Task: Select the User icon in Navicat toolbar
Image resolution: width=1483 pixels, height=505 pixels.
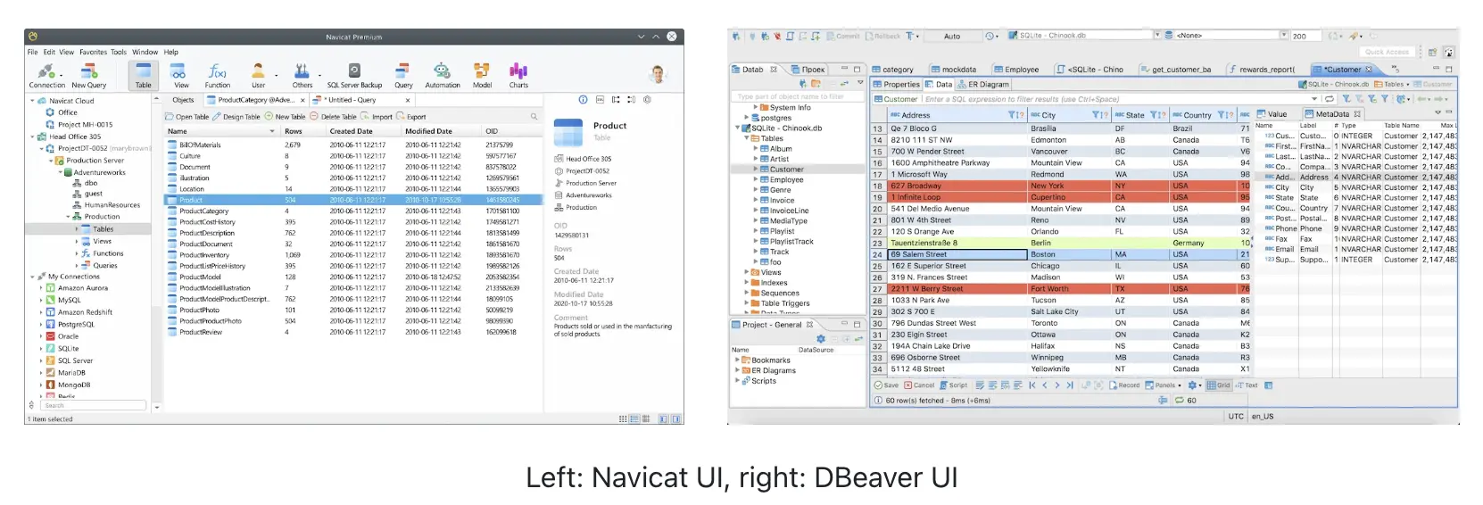Action: click(x=258, y=74)
